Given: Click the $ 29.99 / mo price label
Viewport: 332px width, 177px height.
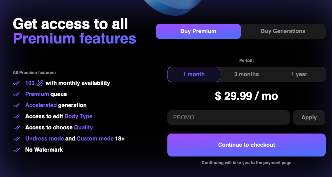Looking at the screenshot, I should (246, 96).
